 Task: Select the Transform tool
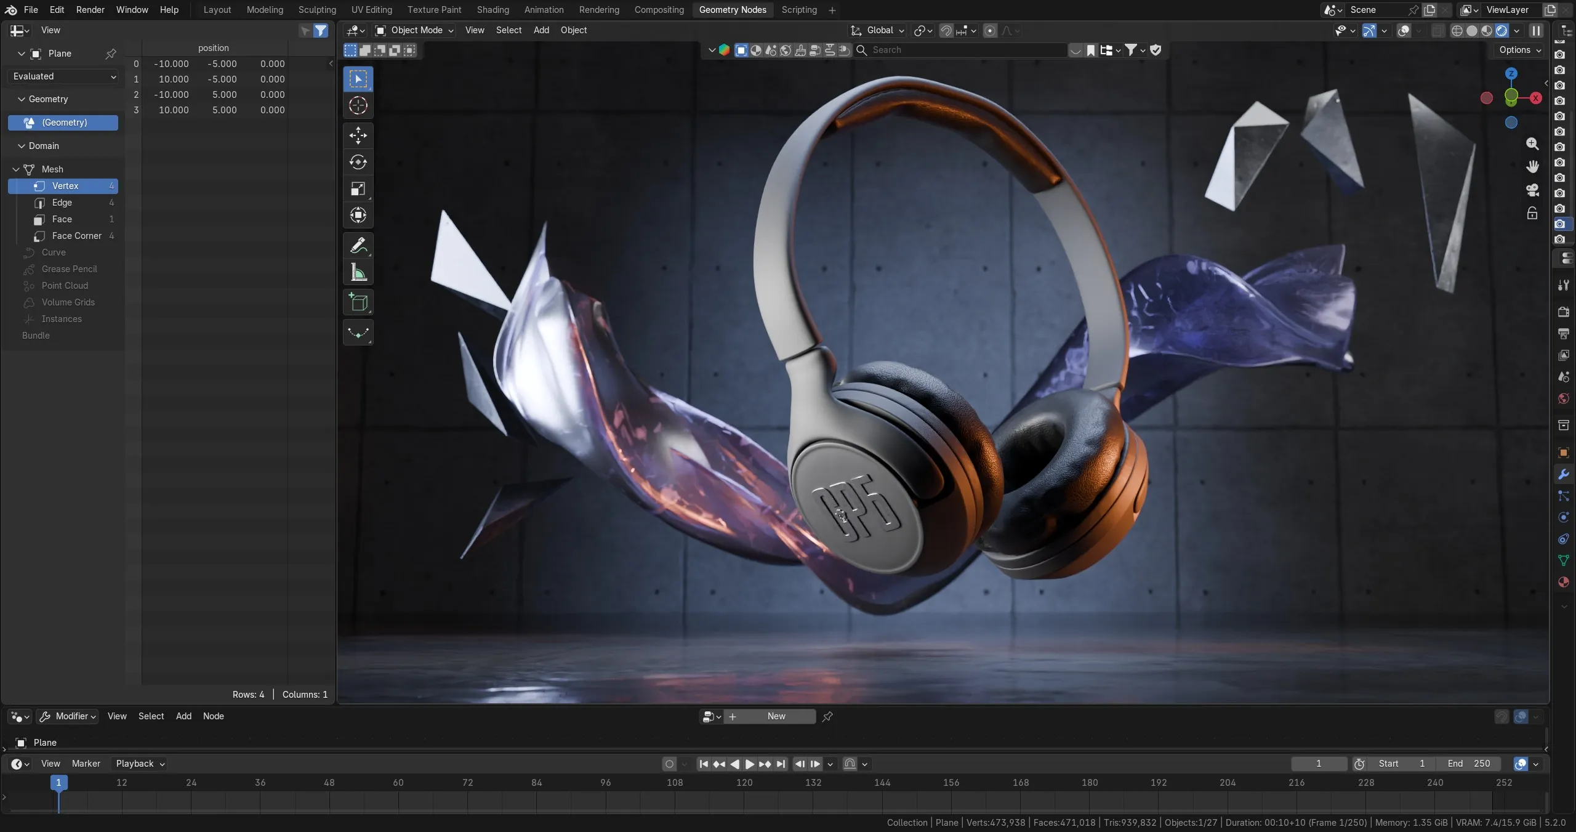(x=358, y=215)
